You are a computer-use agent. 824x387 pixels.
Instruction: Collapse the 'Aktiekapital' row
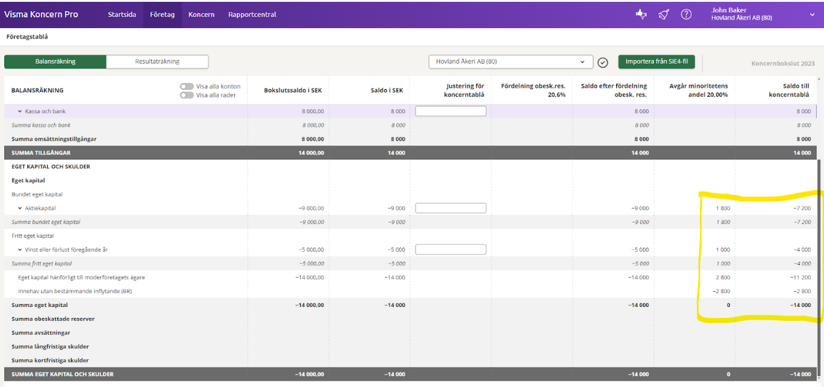click(20, 208)
